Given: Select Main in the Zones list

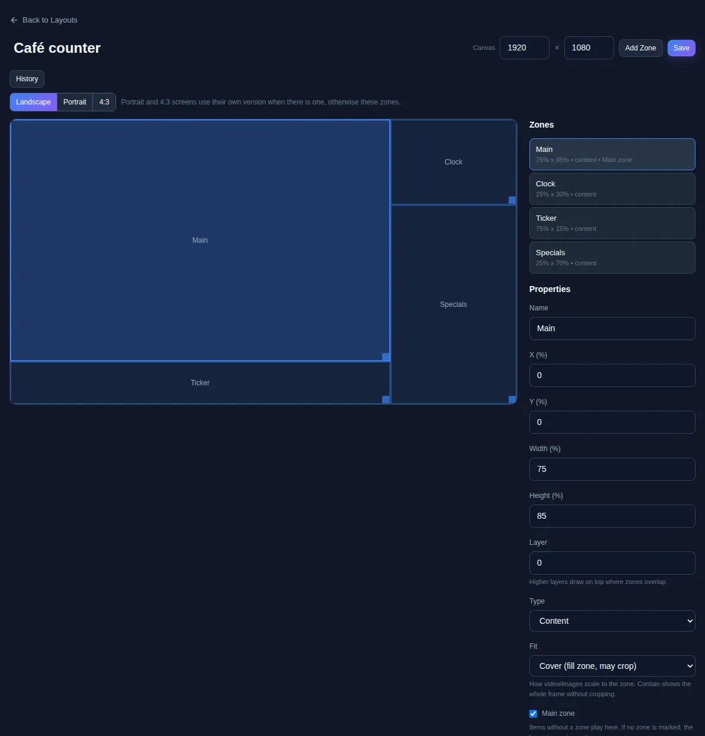Looking at the screenshot, I should pos(612,154).
